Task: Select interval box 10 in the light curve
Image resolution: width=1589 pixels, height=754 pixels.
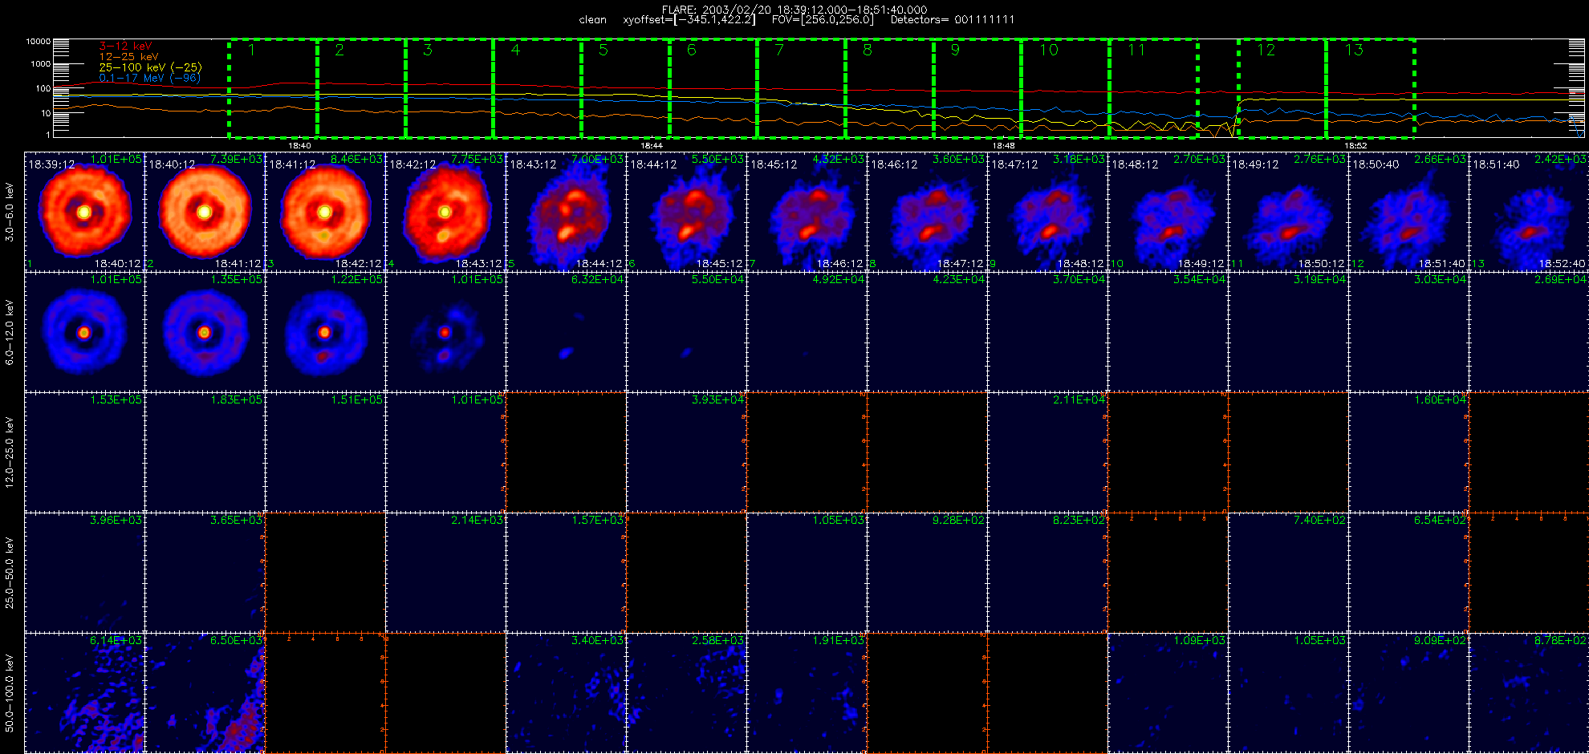Action: (x=1066, y=88)
